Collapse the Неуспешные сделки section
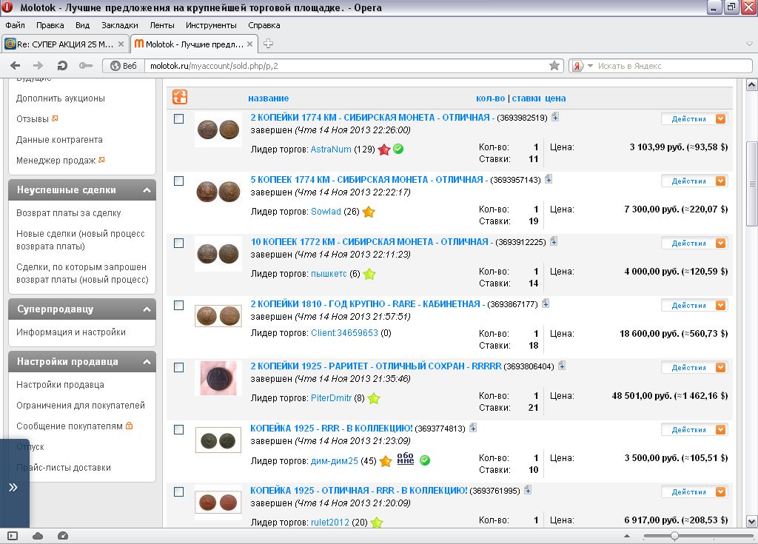Image resolution: width=758 pixels, height=544 pixels. click(x=147, y=190)
